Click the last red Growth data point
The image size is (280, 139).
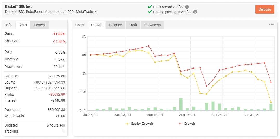point(271,82)
